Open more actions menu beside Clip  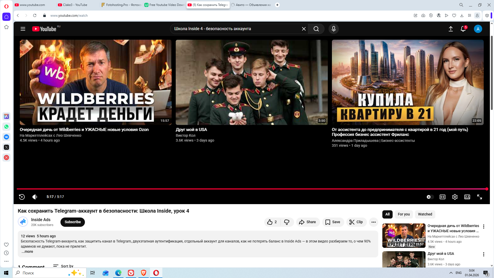373,222
